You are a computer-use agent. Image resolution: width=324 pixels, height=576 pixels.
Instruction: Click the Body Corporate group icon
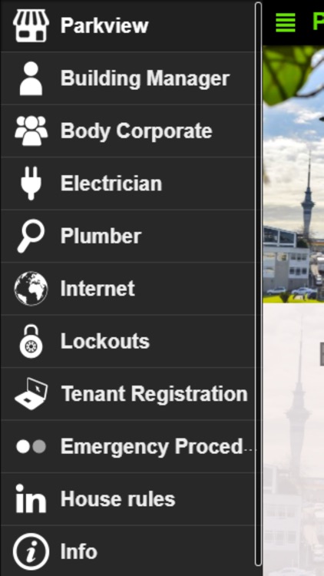tap(31, 131)
